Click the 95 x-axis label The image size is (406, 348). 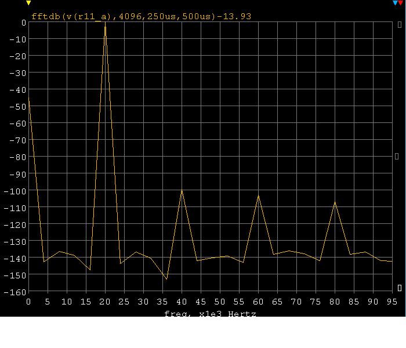(392, 302)
